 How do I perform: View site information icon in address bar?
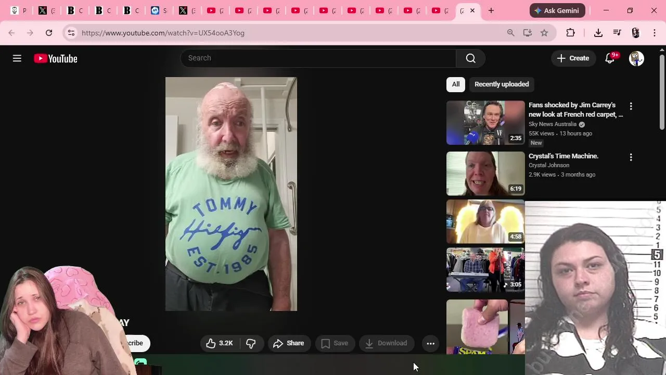(x=71, y=33)
